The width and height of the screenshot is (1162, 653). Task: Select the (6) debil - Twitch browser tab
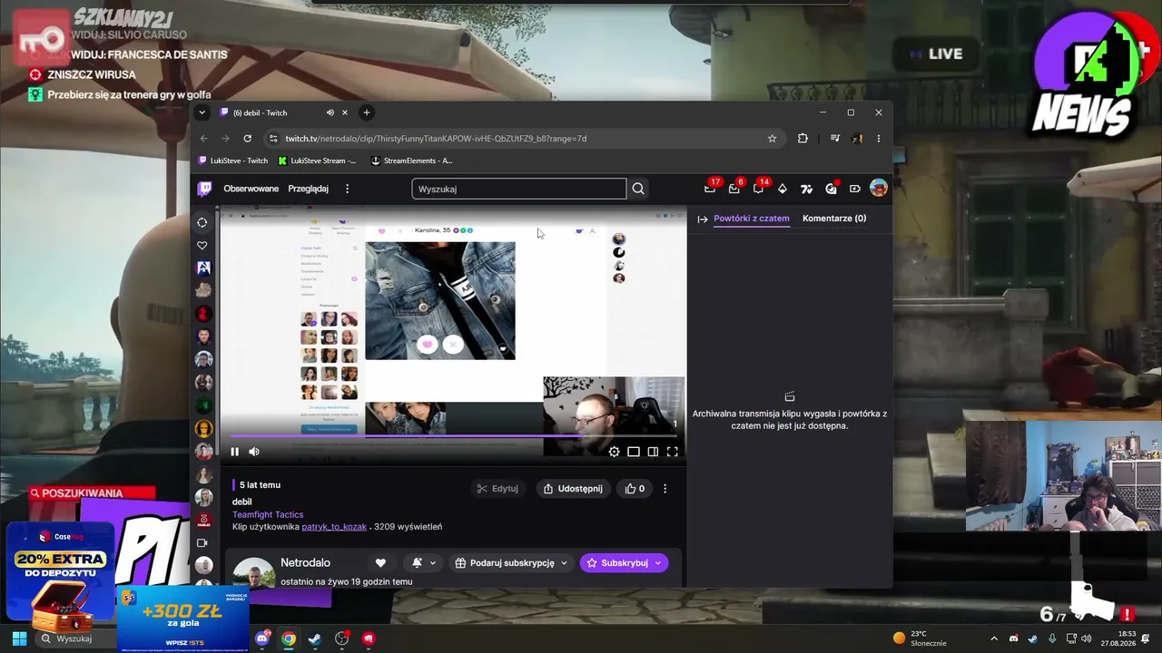coord(284,112)
